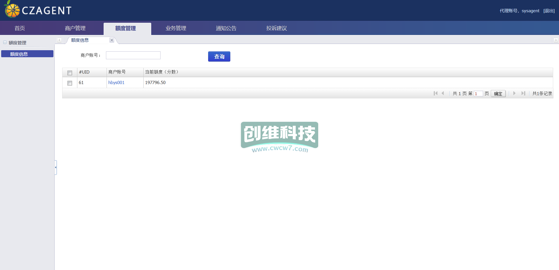Open the merchant account hbys001 link
Screen dimensions: 559x270
tap(116, 83)
